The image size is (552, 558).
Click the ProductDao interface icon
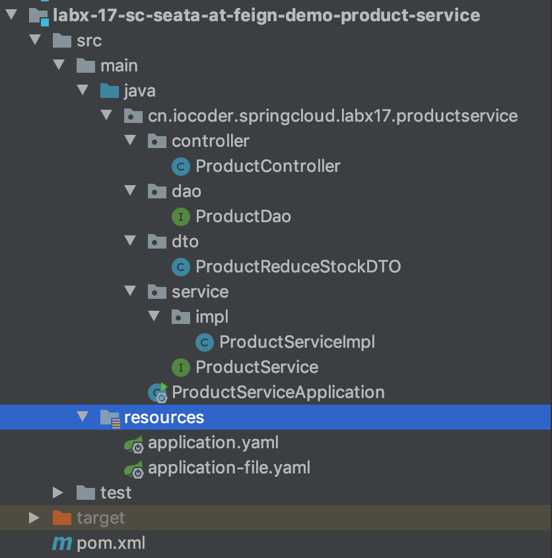pyautogui.click(x=180, y=216)
